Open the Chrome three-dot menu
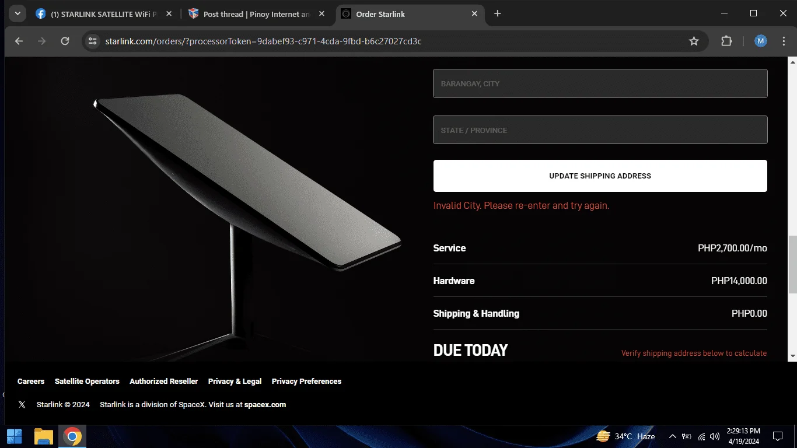This screenshot has width=797, height=448. pyautogui.click(x=782, y=41)
